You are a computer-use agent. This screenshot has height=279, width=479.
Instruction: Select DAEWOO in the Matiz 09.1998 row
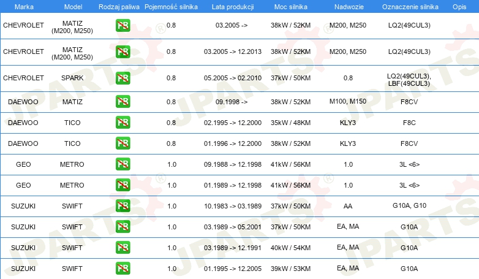(x=23, y=102)
